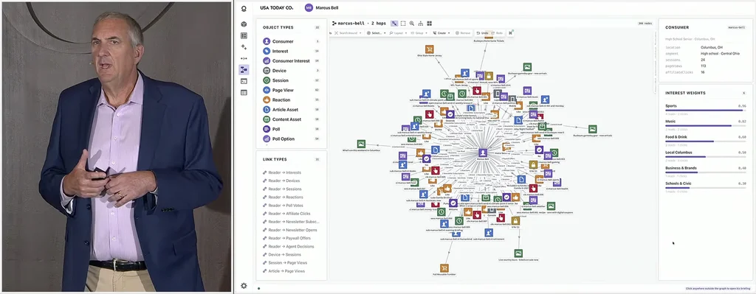The image size is (756, 294).
Task: Click the Reaction thumbs-up icon
Action: [x=267, y=99]
